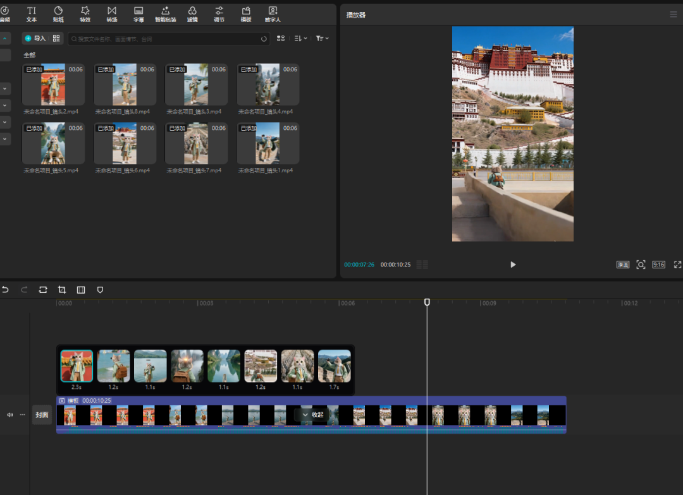The height and width of the screenshot is (495, 683).
Task: Collapse the template with the 收起 button
Action: 312,415
